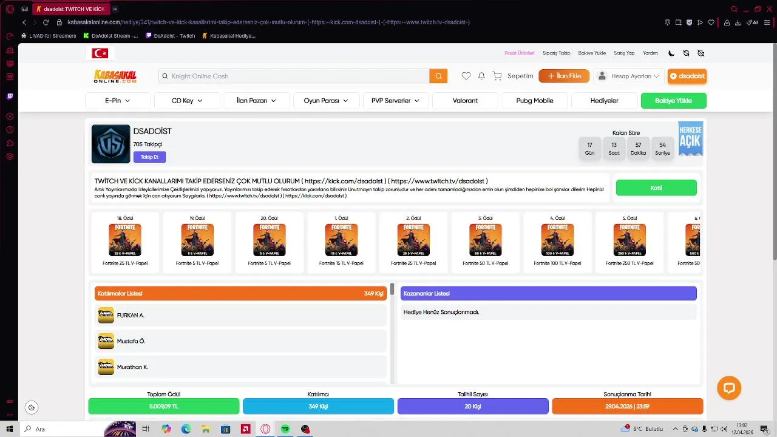Open a new browser tab
777x437 pixels.
point(115,9)
